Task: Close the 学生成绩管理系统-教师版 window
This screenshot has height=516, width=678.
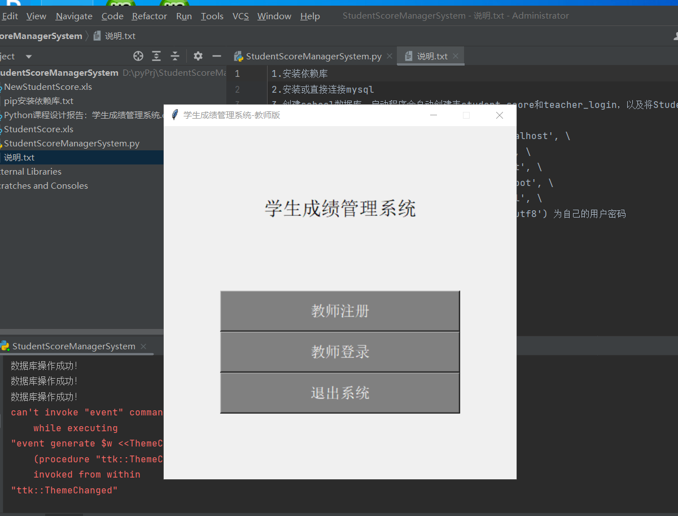Action: (x=499, y=115)
